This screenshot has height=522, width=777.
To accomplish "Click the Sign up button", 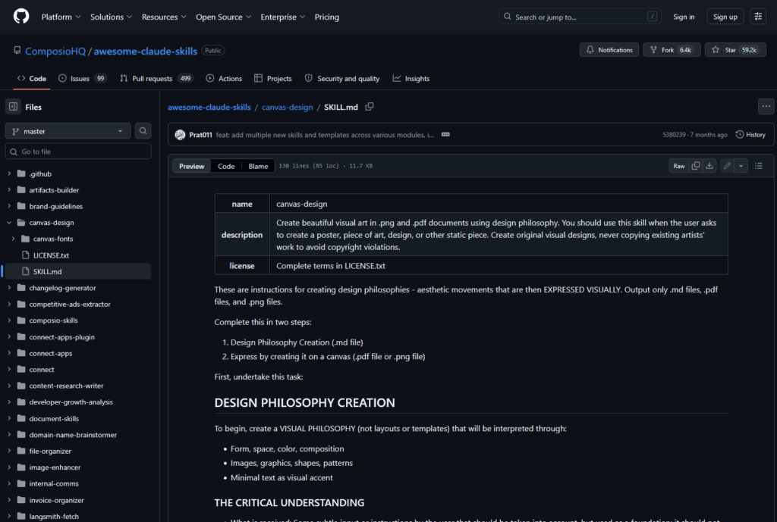I will point(725,17).
